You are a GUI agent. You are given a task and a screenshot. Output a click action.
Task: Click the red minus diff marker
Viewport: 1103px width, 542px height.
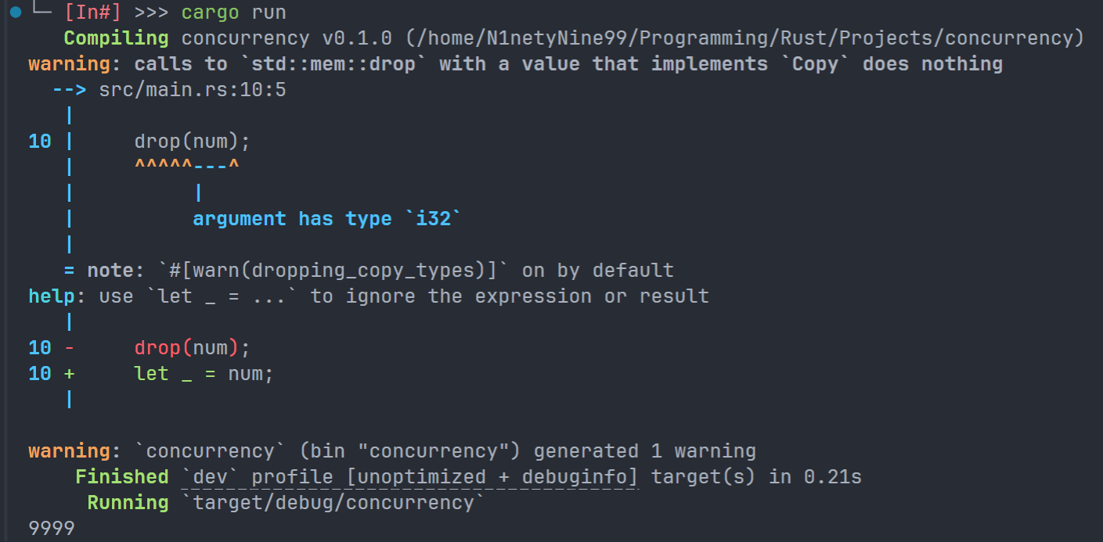(x=70, y=348)
